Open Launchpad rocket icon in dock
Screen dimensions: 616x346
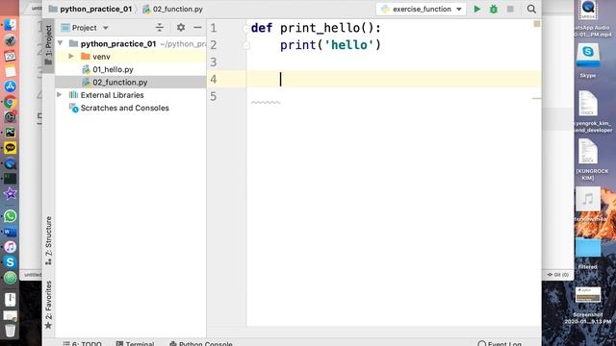point(10,40)
